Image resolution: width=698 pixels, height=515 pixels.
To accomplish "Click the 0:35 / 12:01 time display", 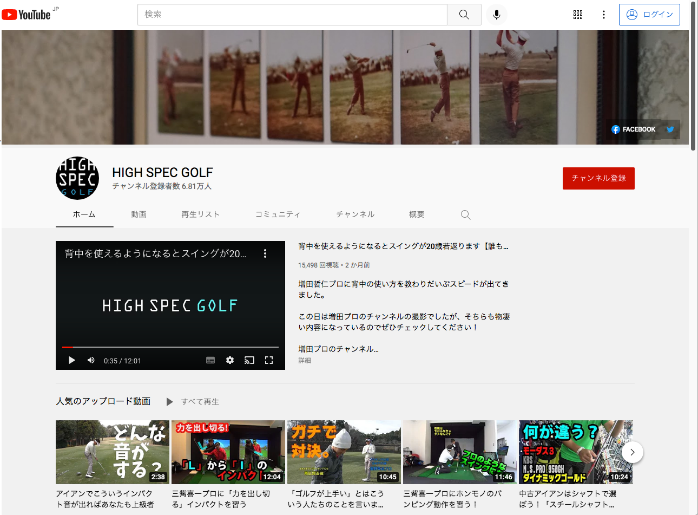I will 122,361.
